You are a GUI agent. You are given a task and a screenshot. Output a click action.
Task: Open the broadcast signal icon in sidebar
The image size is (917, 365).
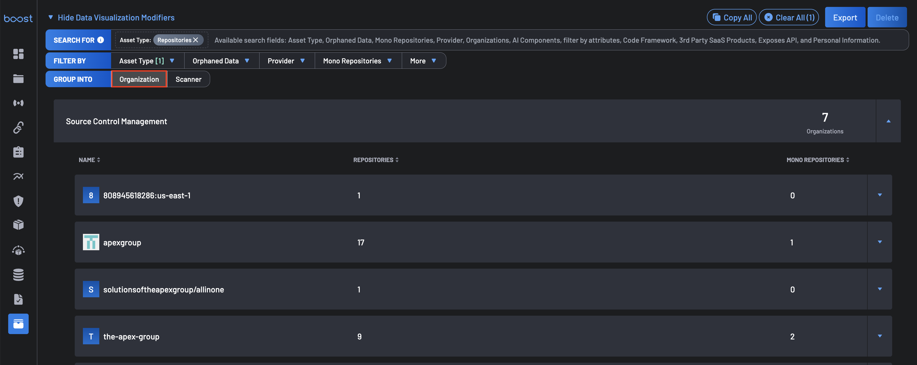(18, 103)
